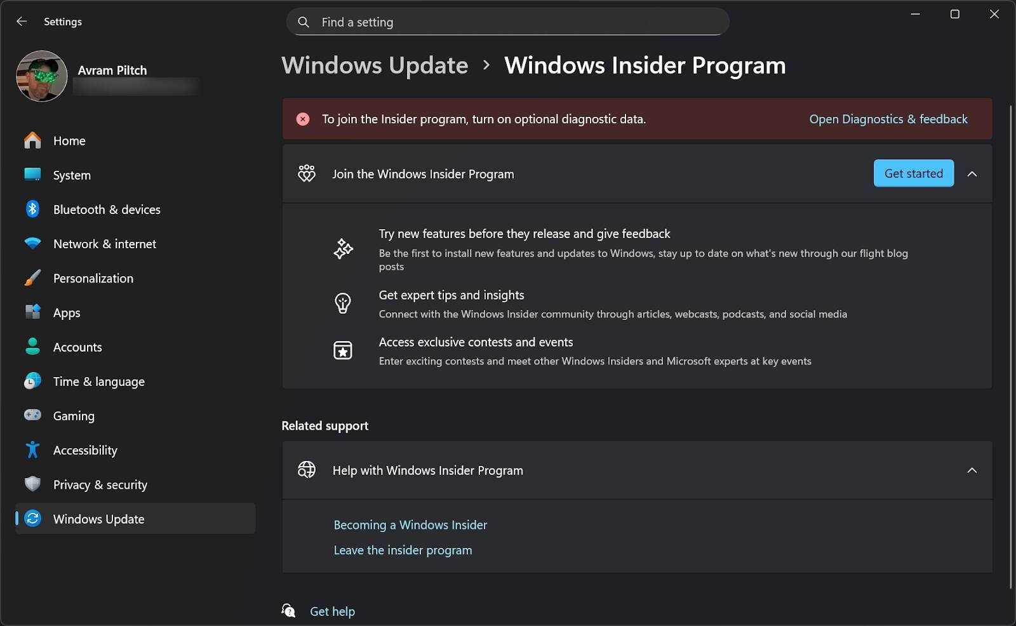
Task: Click the back arrow in Settings
Action: [x=22, y=22]
